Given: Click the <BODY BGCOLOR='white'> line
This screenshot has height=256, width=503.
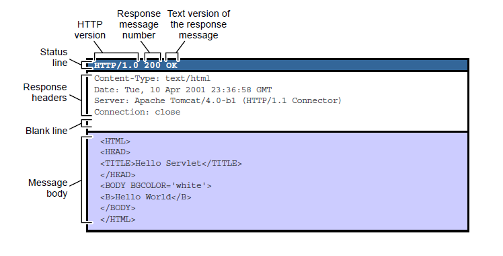Looking at the screenshot, I should pyautogui.click(x=156, y=186).
